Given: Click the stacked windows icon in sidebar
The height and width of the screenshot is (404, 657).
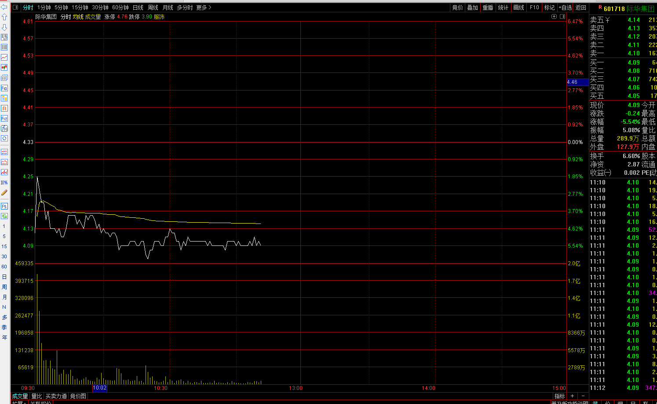Looking at the screenshot, I should click(4, 78).
